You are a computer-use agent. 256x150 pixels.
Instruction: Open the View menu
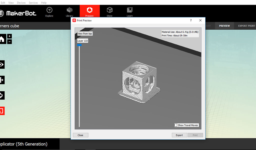pyautogui.click(x=11, y=2)
